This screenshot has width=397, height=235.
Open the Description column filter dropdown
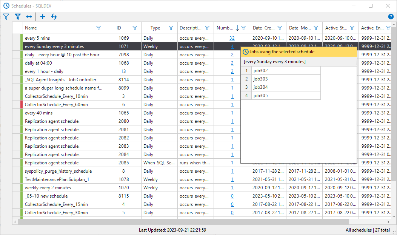tap(207, 28)
